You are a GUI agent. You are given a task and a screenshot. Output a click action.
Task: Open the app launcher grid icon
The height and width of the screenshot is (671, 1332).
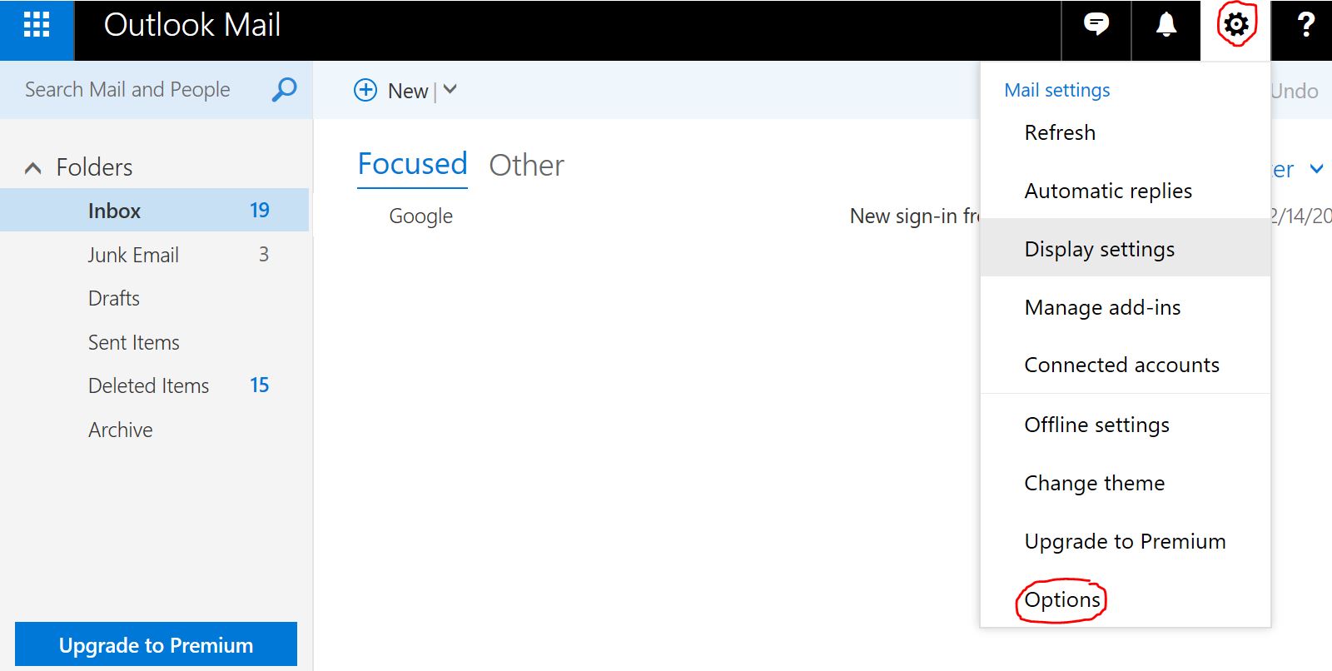point(37,25)
